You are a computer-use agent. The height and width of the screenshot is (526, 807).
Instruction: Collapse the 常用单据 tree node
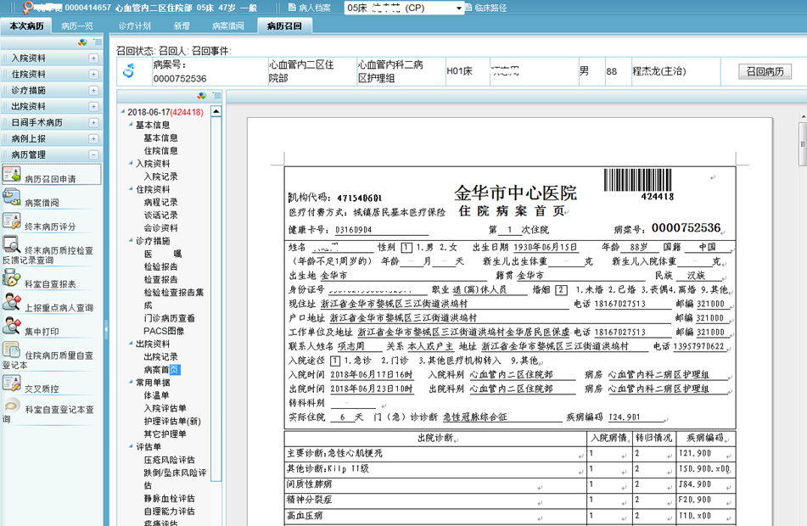(131, 382)
